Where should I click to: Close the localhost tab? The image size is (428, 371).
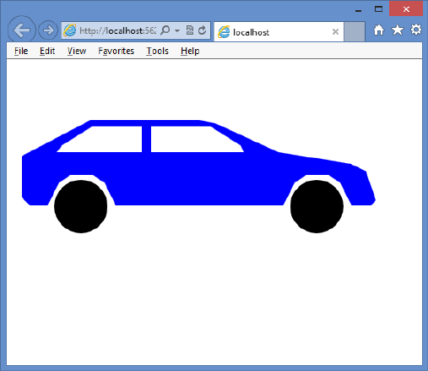335,32
